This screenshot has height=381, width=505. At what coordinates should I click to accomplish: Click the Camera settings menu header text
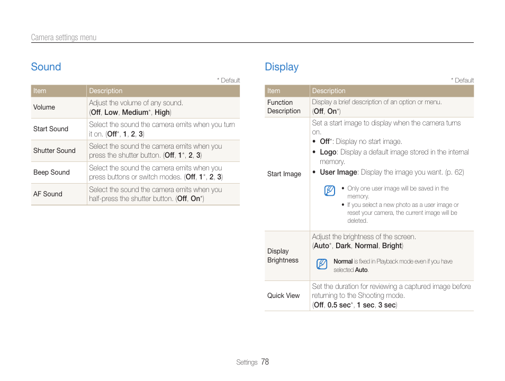(64, 38)
